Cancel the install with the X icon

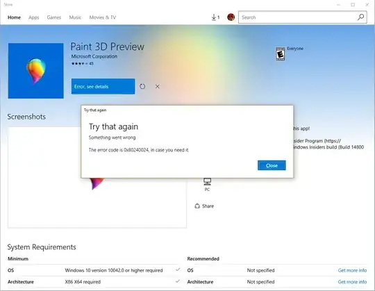click(x=158, y=86)
